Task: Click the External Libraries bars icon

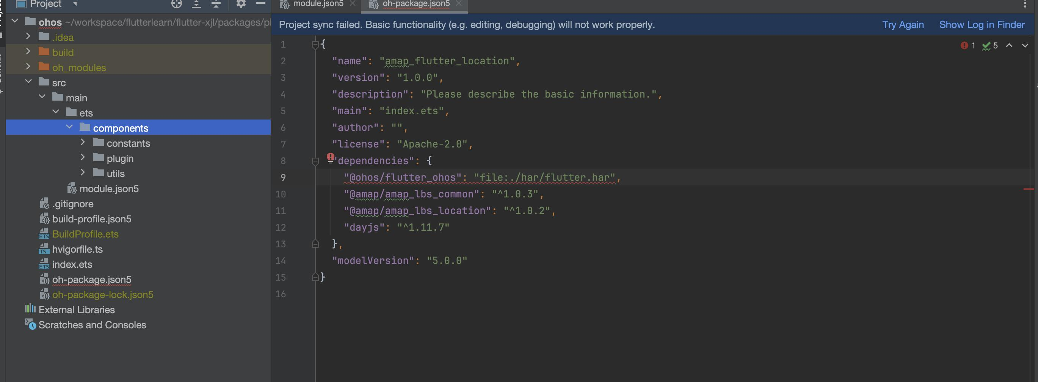Action: click(x=30, y=309)
